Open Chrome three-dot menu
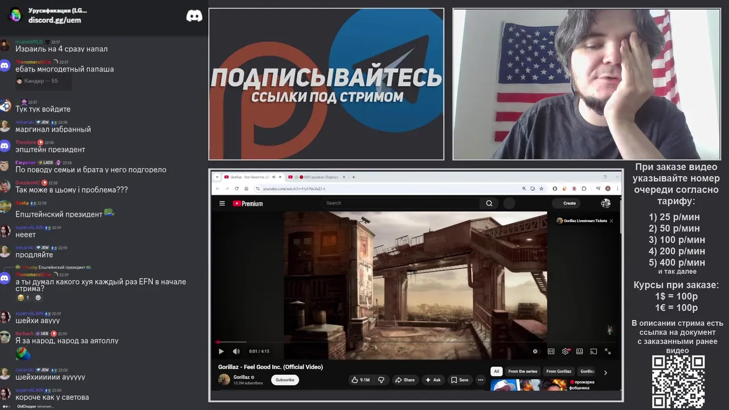This screenshot has height=410, width=729. [616, 188]
